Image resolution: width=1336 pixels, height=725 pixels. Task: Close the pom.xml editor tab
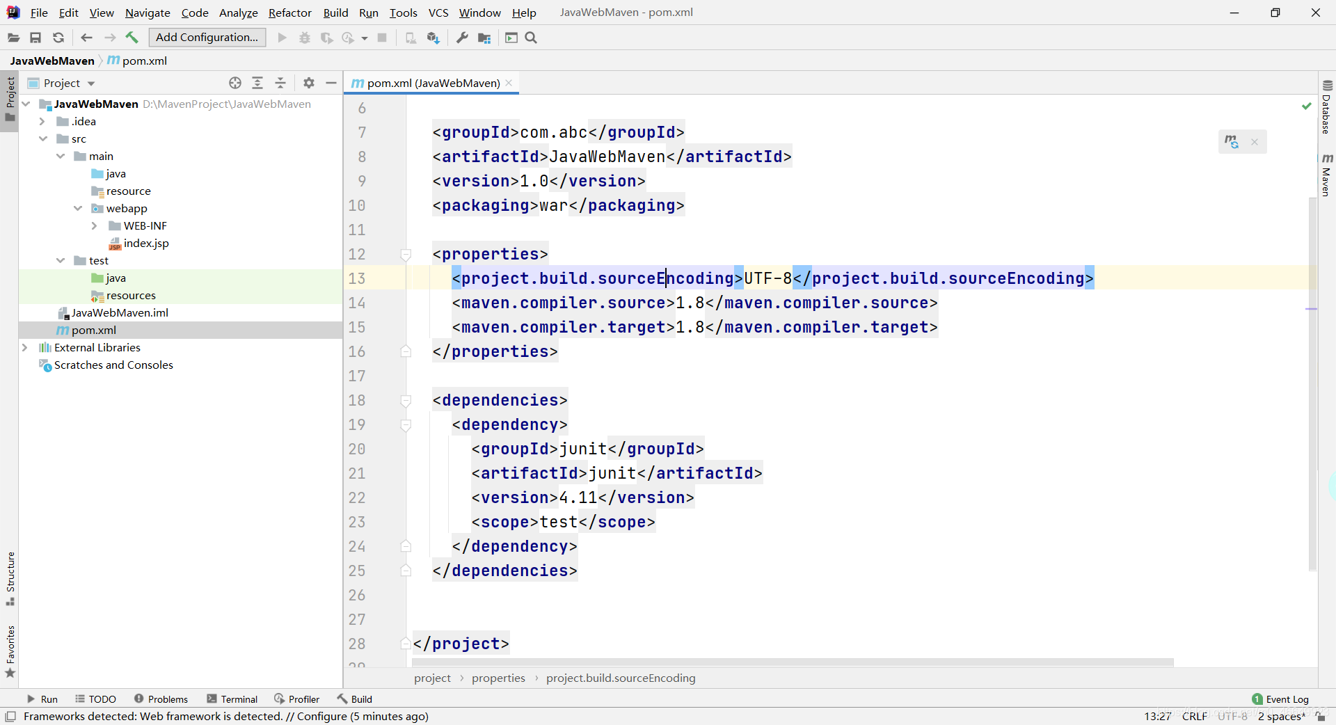509,83
